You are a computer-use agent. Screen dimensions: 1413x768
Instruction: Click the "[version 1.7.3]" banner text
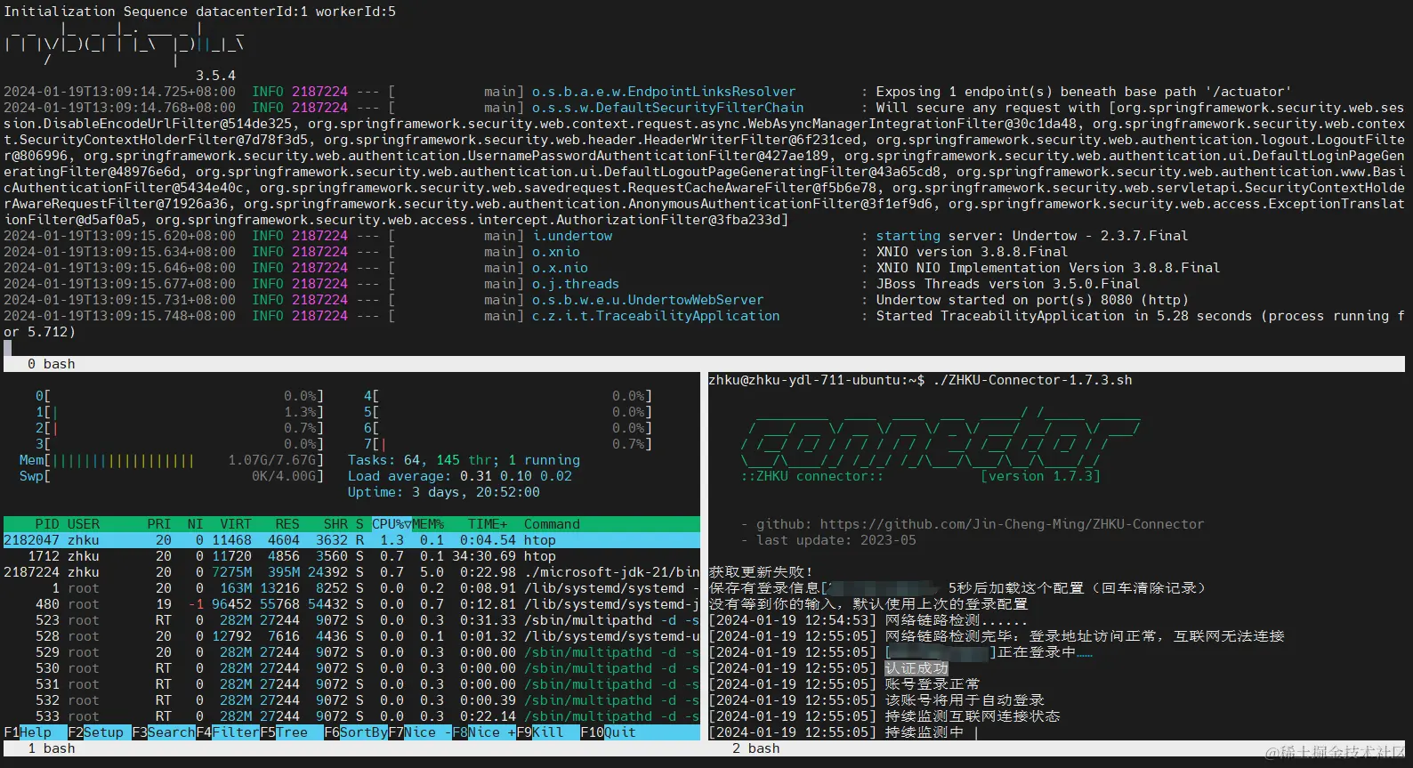tap(1040, 476)
